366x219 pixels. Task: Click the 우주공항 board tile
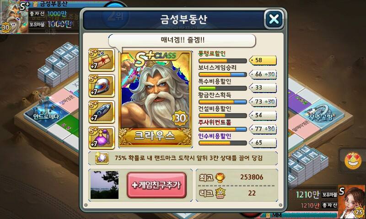(x=321, y=115)
